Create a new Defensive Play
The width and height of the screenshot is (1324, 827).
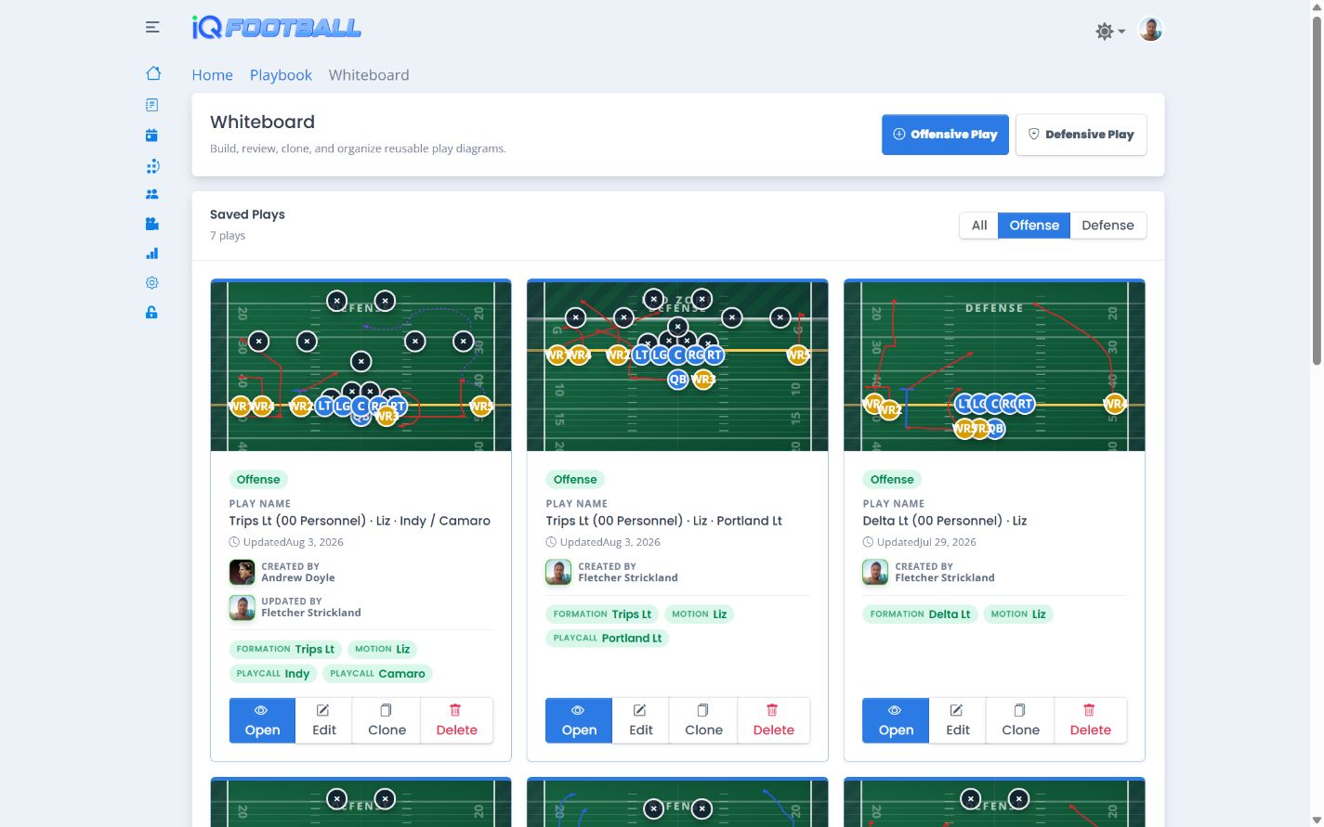click(1081, 135)
